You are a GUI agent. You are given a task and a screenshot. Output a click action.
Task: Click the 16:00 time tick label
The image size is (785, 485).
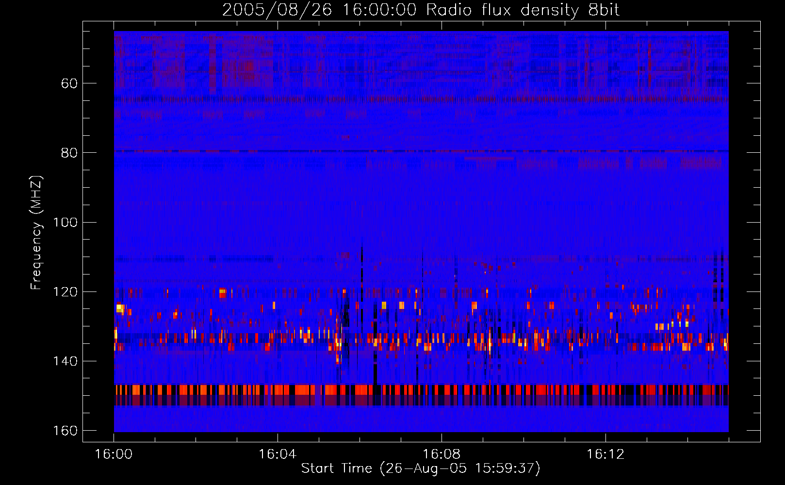pos(114,454)
